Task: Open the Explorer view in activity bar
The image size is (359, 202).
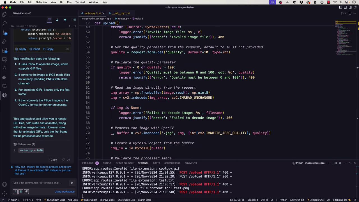Action: [4, 14]
